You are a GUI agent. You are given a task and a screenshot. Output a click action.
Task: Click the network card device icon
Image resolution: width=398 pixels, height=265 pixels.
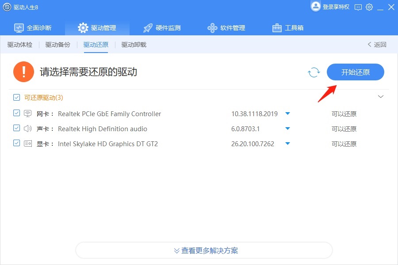click(x=27, y=114)
